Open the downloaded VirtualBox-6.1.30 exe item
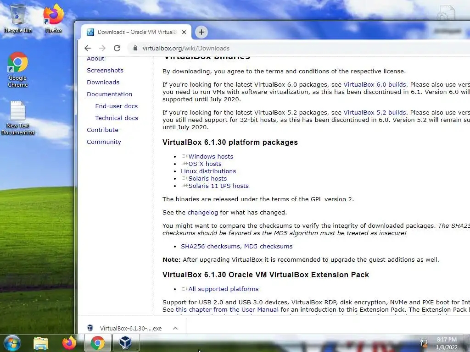This screenshot has width=470, height=352. coord(131,328)
